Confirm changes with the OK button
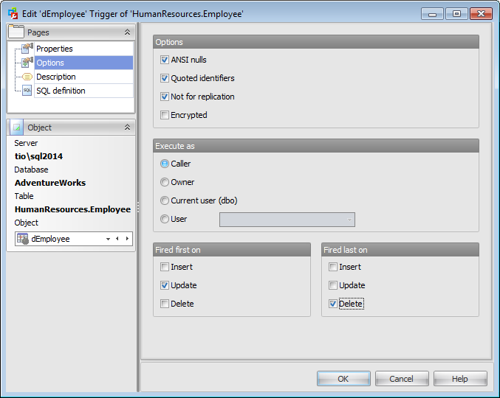This screenshot has width=500, height=398. 343,379
